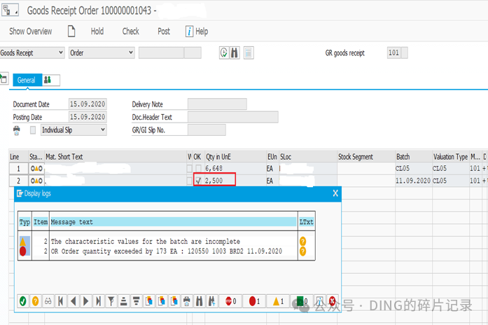This screenshot has width=488, height=325.
Task: Click the status icon for line 1
Action: tap(36, 169)
